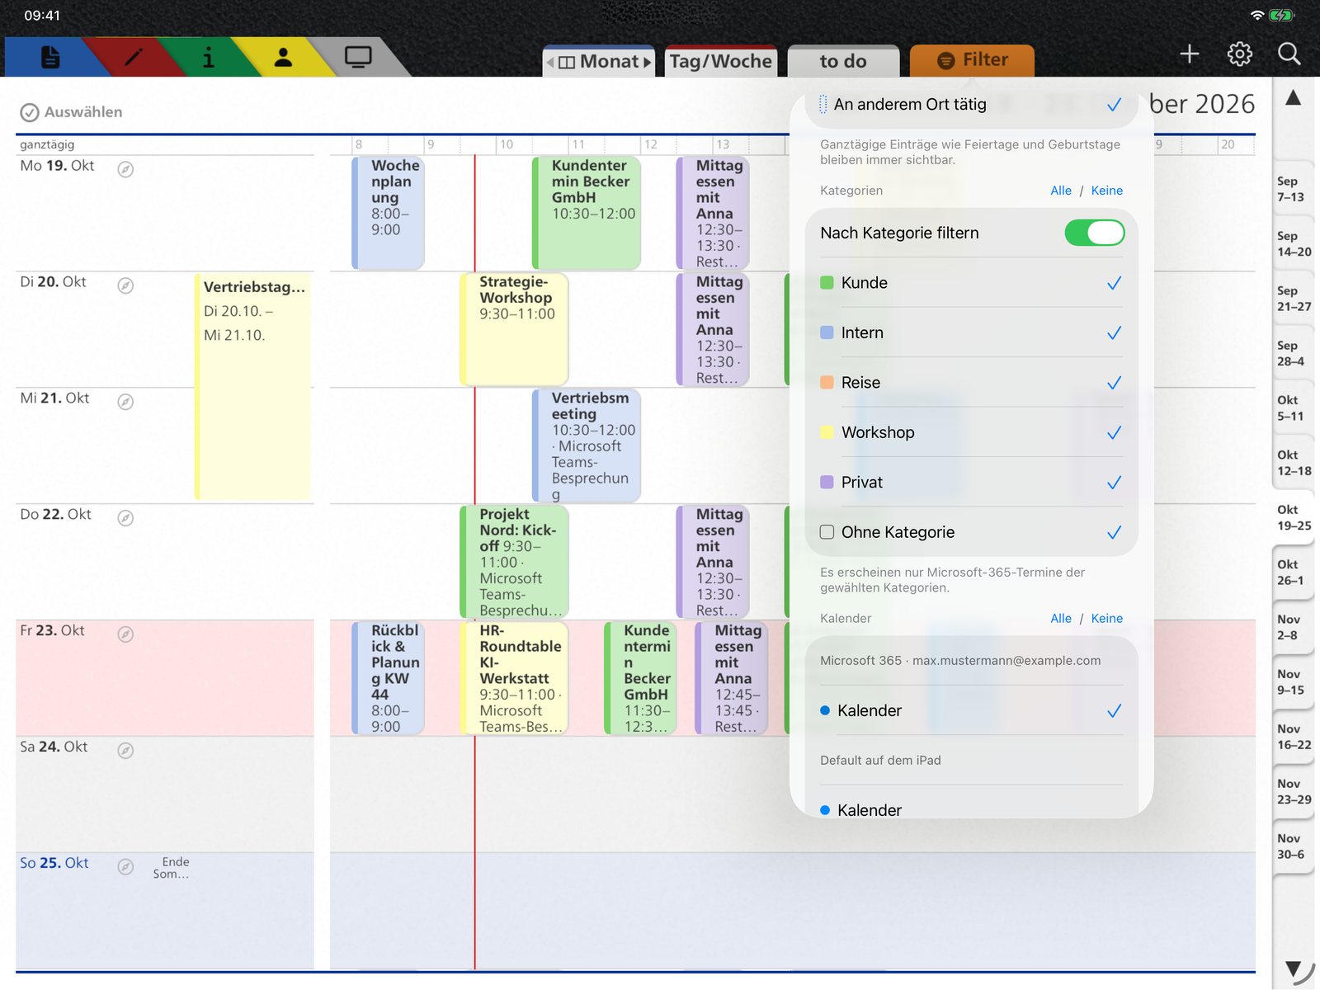Tap the Auswählen button
This screenshot has width=1320, height=990.
pos(71,112)
